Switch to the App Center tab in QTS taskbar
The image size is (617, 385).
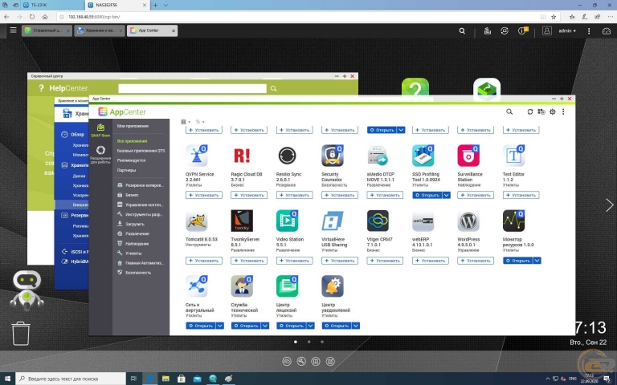pos(152,30)
